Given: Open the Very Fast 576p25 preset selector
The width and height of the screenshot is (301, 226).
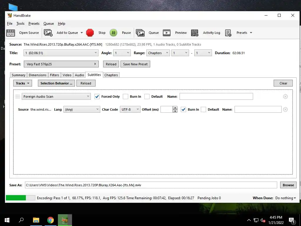Looking at the screenshot, I should click(61, 64).
